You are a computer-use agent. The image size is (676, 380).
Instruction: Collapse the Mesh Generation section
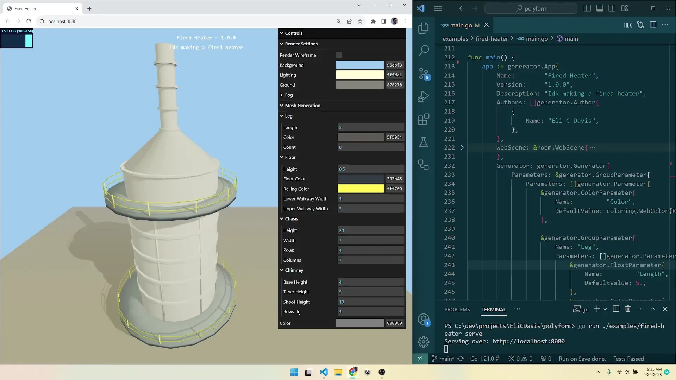pos(342,105)
